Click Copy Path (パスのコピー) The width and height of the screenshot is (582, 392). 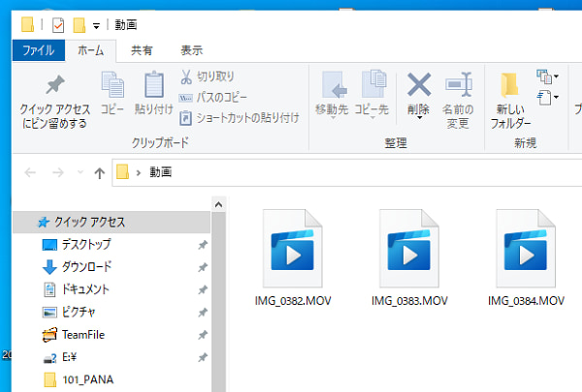[x=213, y=98]
